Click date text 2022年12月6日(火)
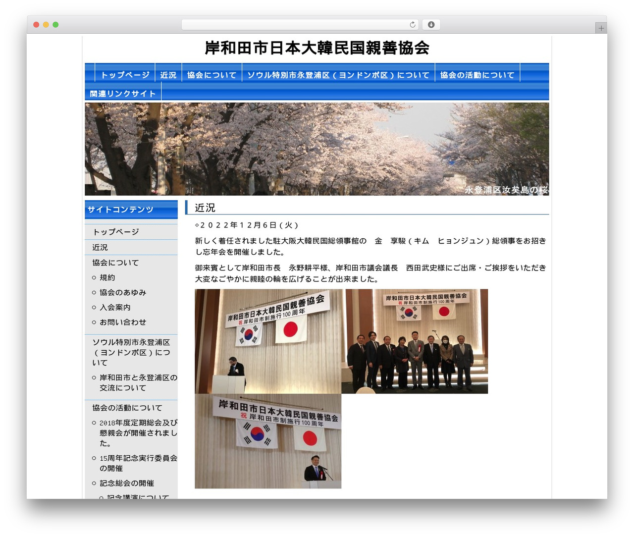 247,225
